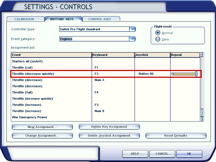
Task: Click Delete Key Assignment
Action: pos(109,127)
